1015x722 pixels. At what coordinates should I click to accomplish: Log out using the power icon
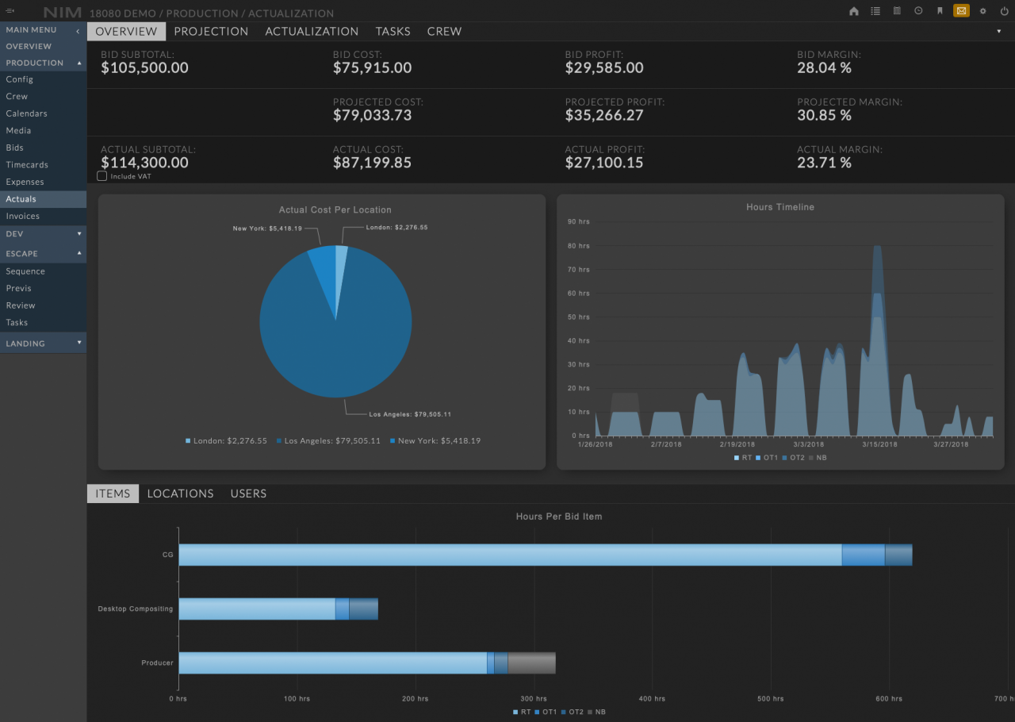(1005, 11)
